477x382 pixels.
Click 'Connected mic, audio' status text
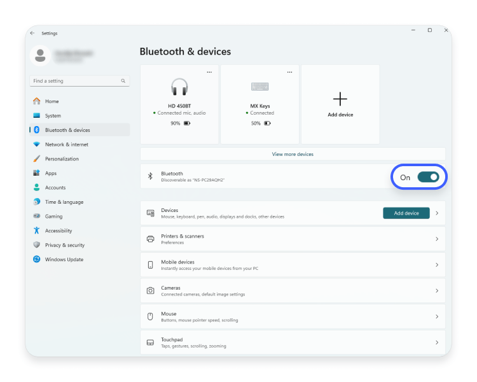pos(181,113)
